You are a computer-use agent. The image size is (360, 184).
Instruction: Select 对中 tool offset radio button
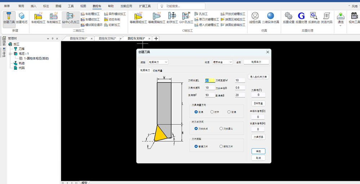pyautogui.click(x=215, y=112)
